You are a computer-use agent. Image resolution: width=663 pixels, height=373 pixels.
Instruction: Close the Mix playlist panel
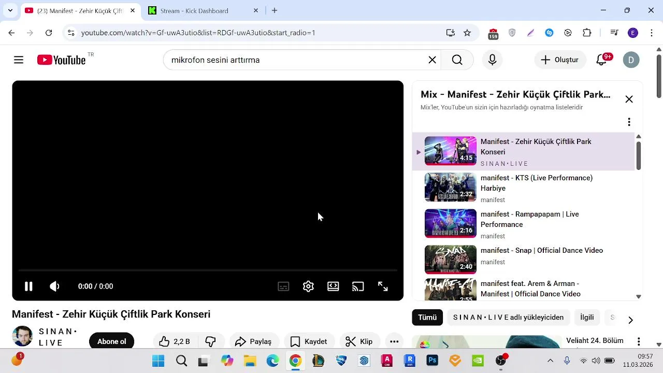pos(629,99)
